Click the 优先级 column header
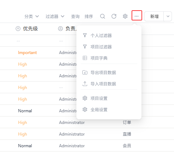The height and width of the screenshot is (155, 174). [x=27, y=29]
